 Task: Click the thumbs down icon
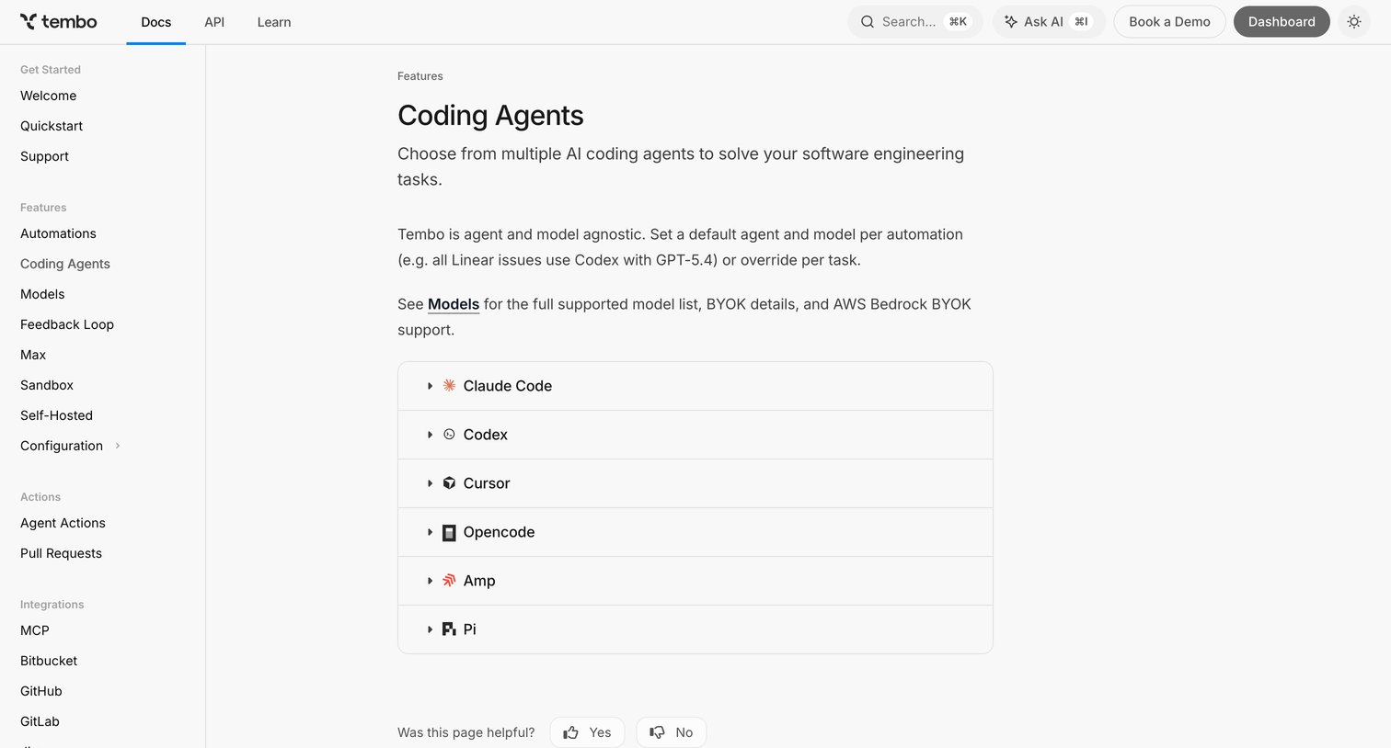pos(657,732)
